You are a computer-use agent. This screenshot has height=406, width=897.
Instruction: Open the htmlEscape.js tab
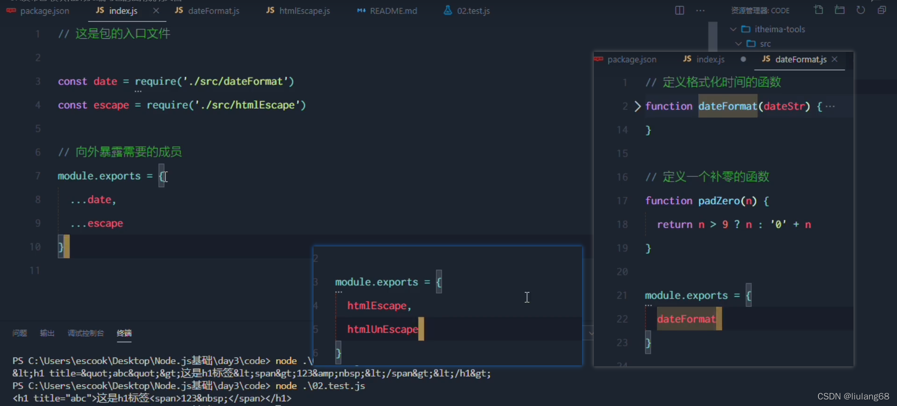(298, 11)
